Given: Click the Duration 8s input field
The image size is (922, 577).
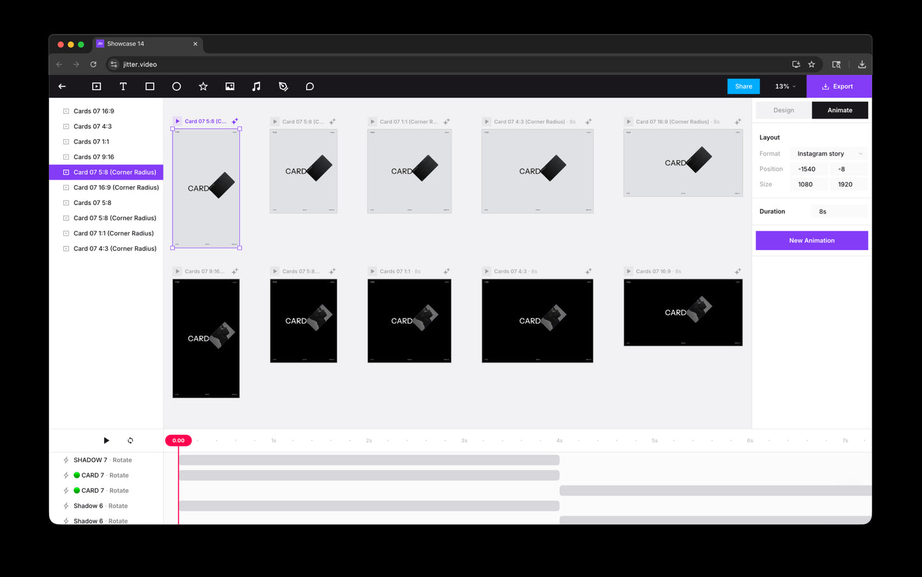Looking at the screenshot, I should tap(839, 212).
